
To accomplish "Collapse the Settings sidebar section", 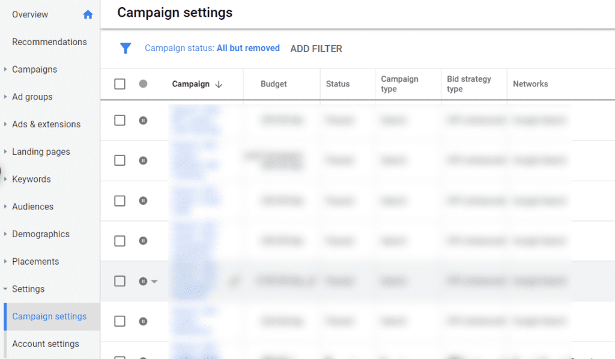I will coord(5,289).
